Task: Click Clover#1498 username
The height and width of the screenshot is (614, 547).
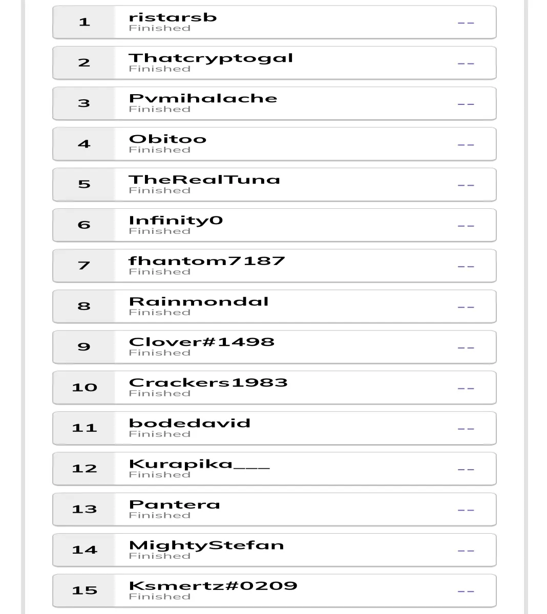Action: pos(202,342)
